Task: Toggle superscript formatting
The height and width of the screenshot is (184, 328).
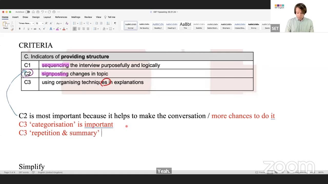Action: (x=44, y=29)
